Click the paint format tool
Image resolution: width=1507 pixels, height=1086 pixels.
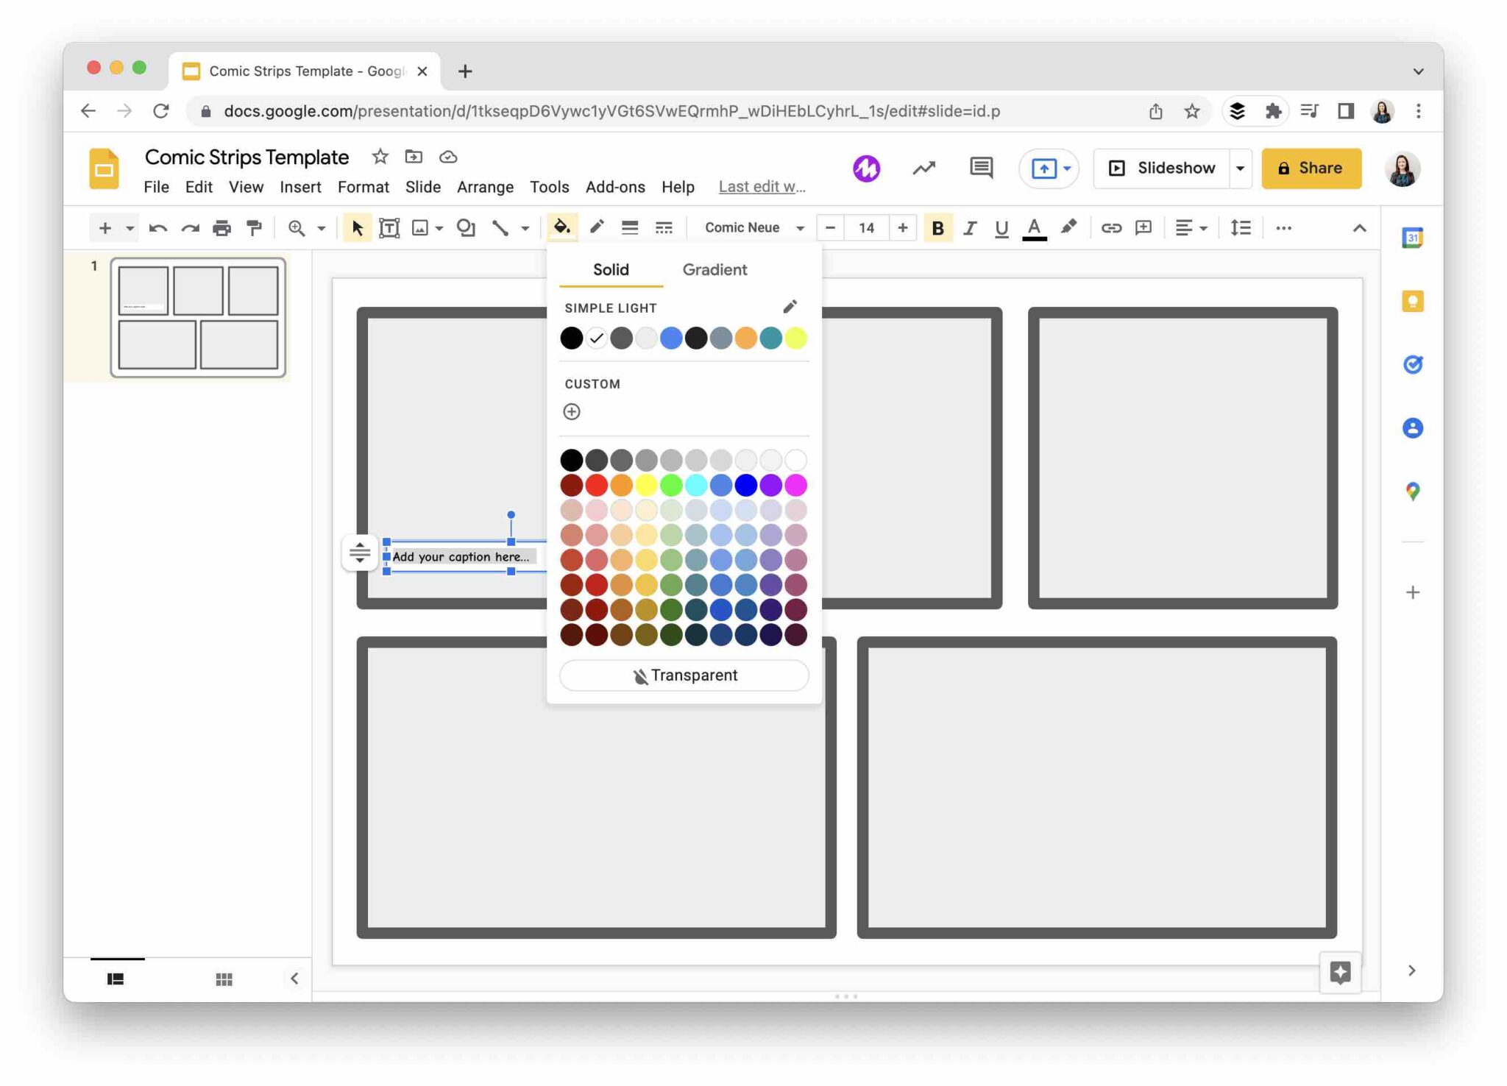click(254, 228)
